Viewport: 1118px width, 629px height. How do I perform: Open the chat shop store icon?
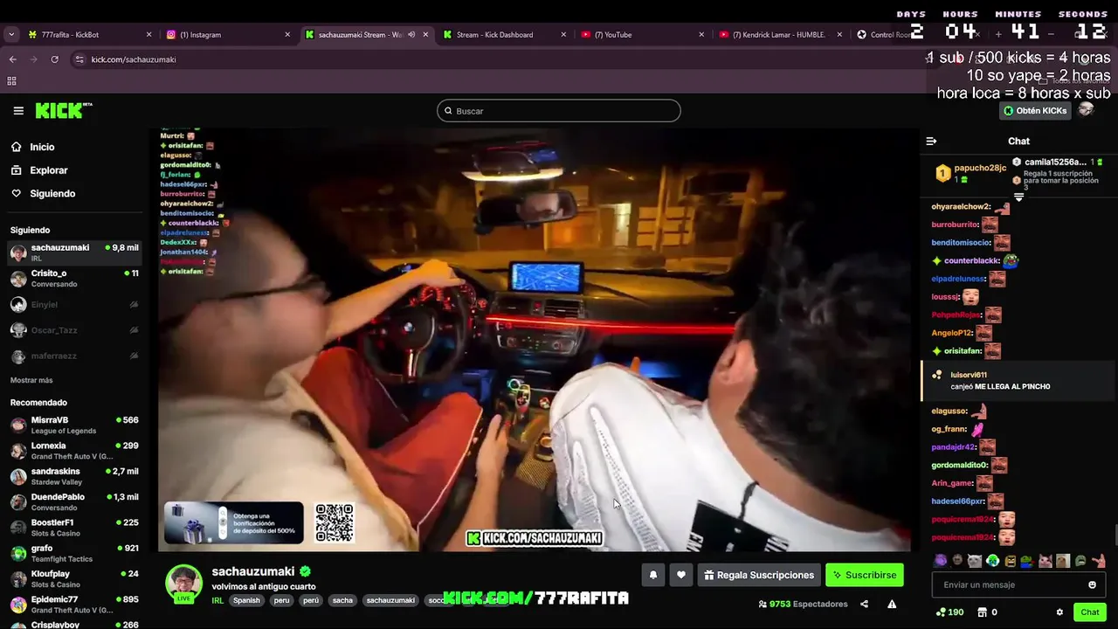[x=982, y=612]
